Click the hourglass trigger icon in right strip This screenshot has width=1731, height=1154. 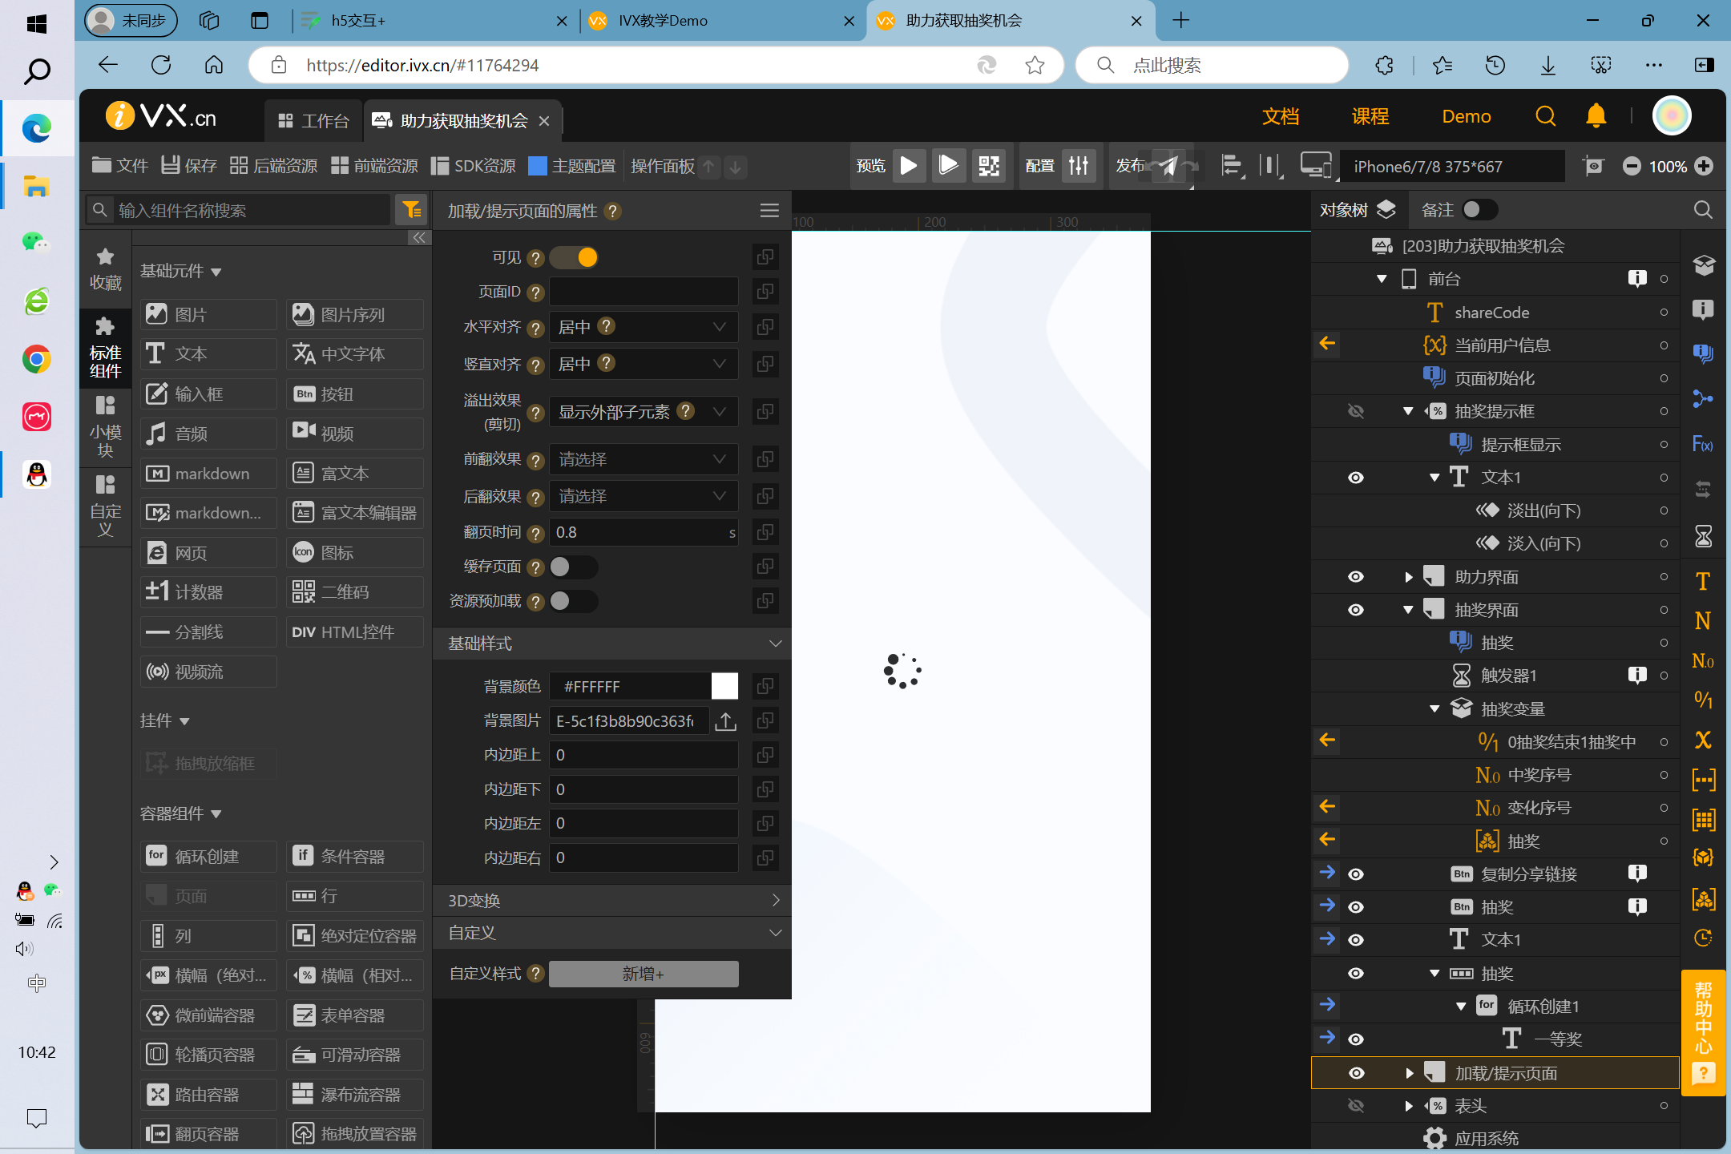tap(1703, 537)
